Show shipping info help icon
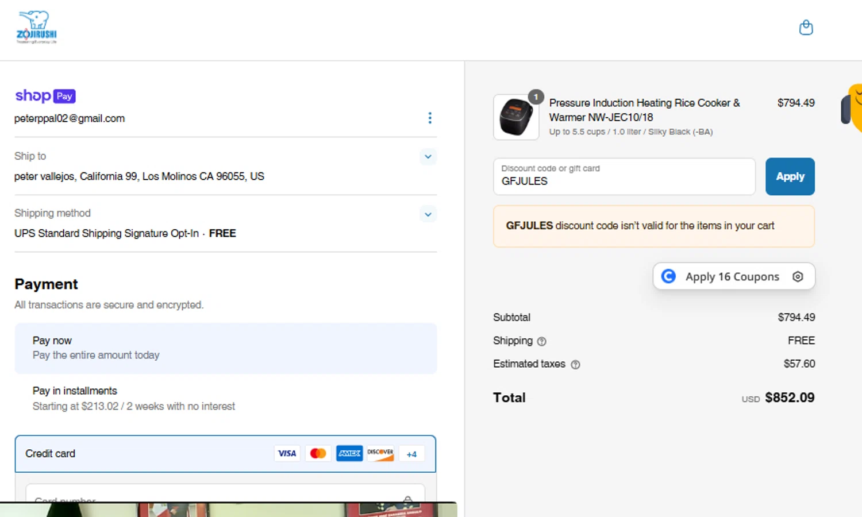862x517 pixels. (x=541, y=341)
